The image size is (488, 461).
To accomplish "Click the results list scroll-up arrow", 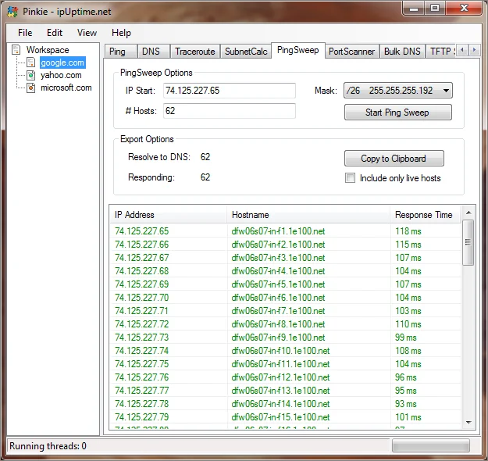I will coord(468,213).
